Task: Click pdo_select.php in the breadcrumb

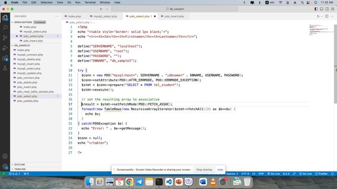Action: pos(80,22)
